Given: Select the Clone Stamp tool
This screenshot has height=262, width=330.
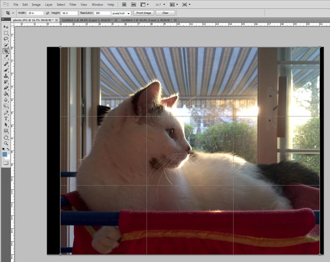Looking at the screenshot, I should (x=6, y=76).
